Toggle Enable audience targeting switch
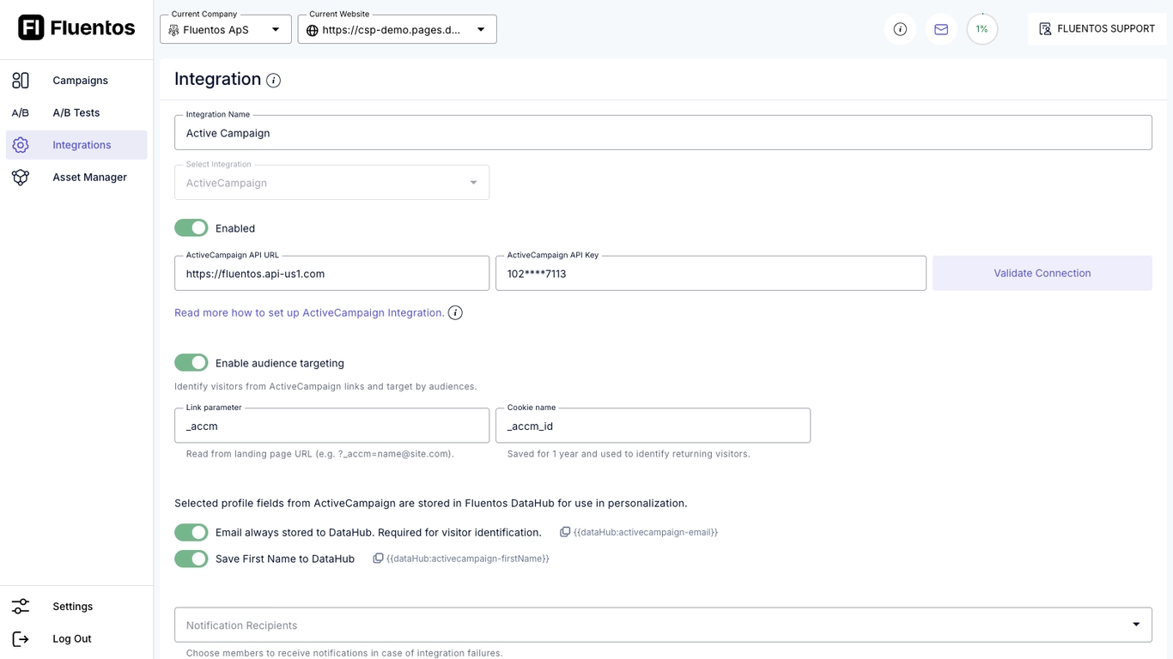 [191, 363]
